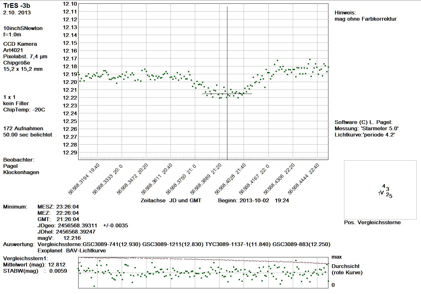
Task: Click time label '56568.3611 20:40'
Action: pyautogui.click(x=157, y=179)
